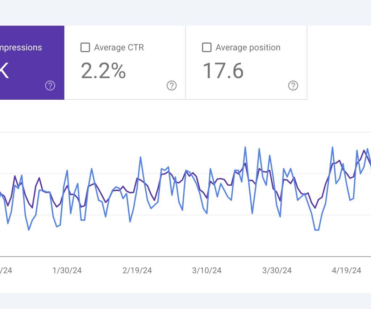Image resolution: width=371 pixels, height=309 pixels.
Task: Click the large K value in Impressions card
Action: click(x=4, y=70)
